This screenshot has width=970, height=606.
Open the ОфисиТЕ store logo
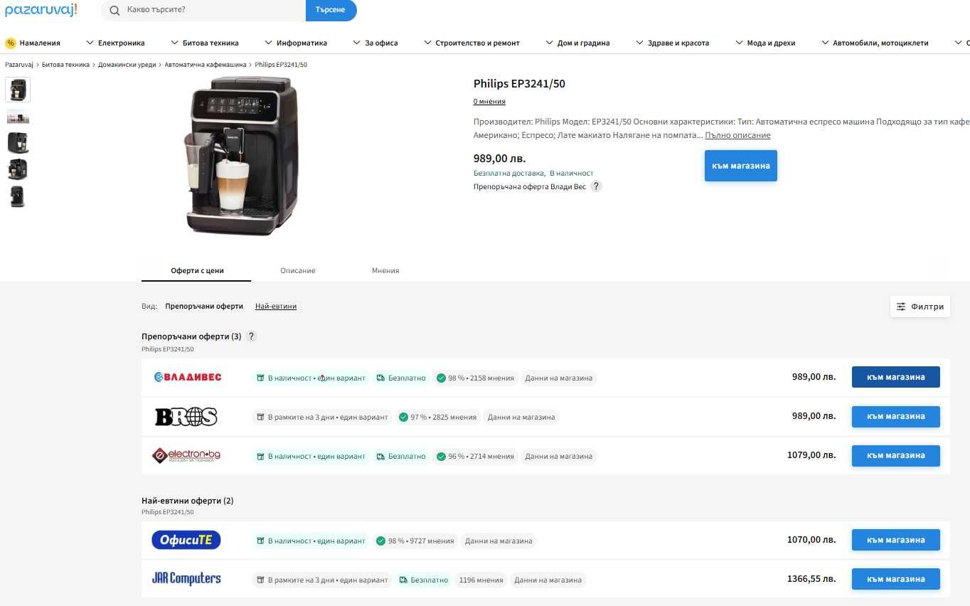[x=186, y=540]
